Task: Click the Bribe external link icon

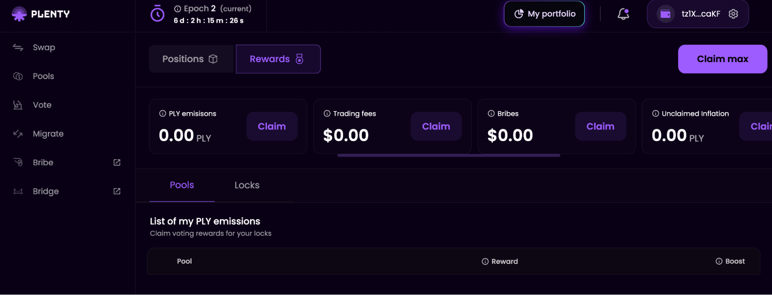Action: (x=117, y=162)
